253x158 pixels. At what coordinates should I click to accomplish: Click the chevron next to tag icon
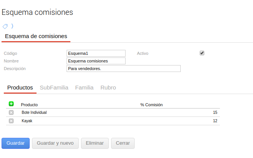(x=12, y=26)
